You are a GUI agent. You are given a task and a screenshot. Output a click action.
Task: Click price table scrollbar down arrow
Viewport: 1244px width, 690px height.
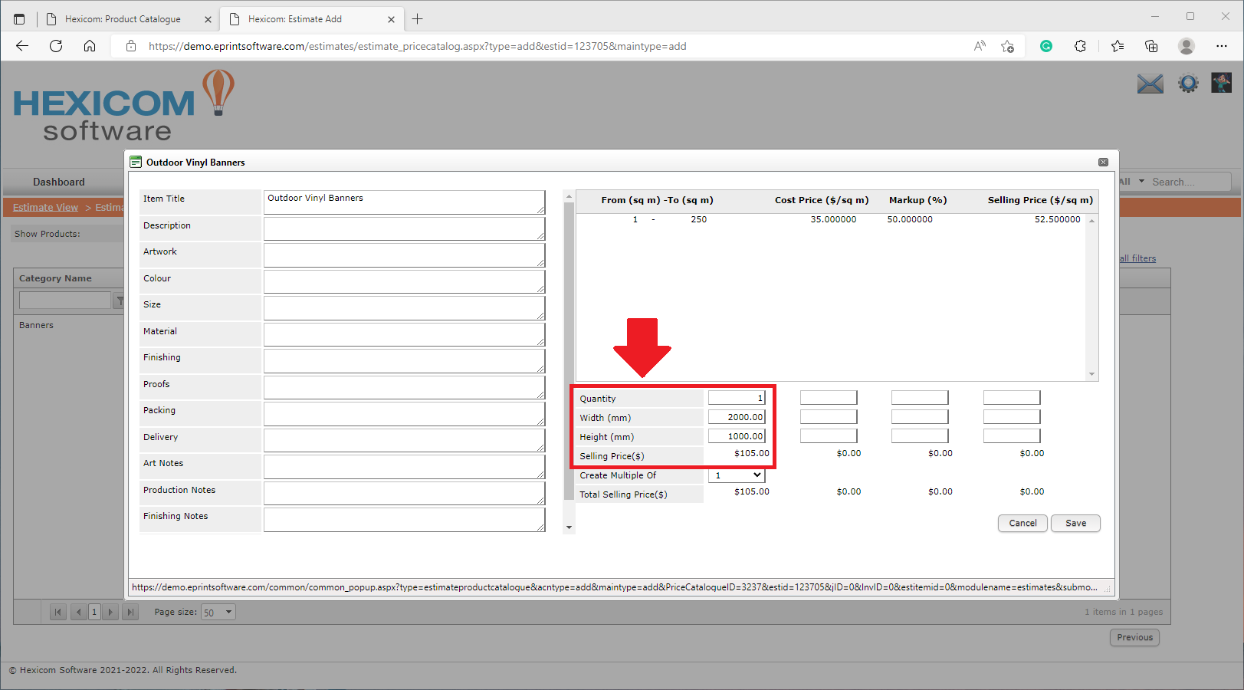[1092, 375]
